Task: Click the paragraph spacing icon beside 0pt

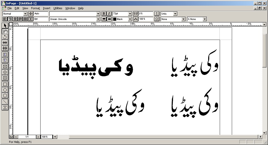Action: pyautogui.click(x=31, y=19)
